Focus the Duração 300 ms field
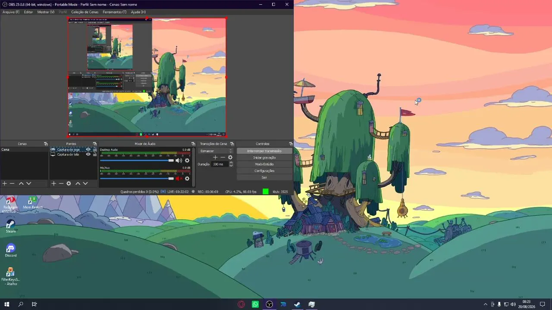 pyautogui.click(x=219, y=164)
